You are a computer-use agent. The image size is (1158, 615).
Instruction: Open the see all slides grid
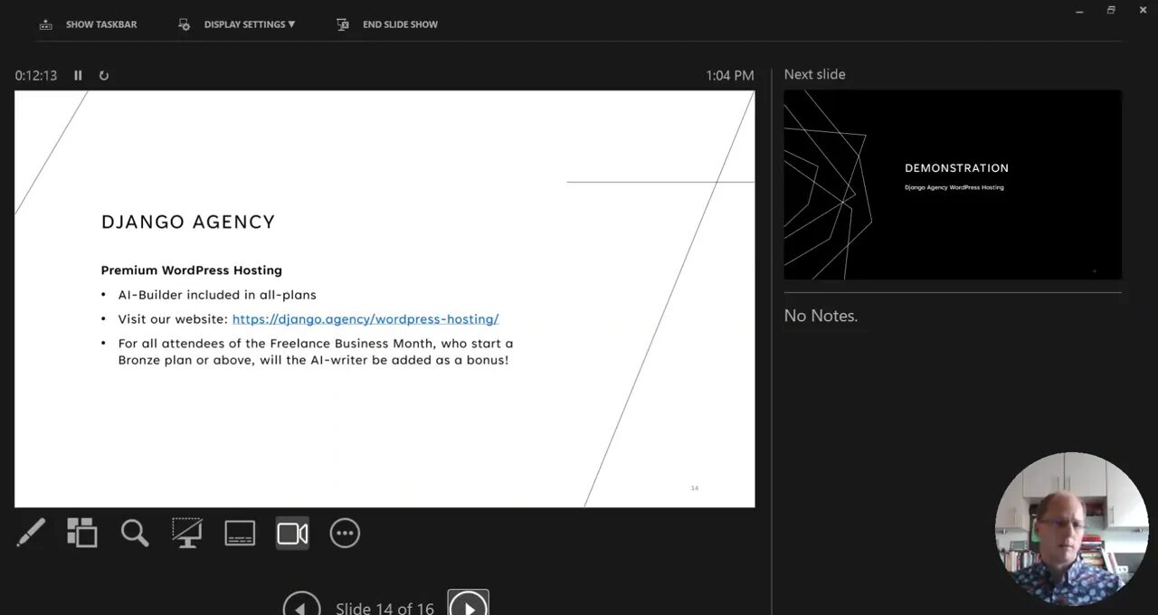82,533
